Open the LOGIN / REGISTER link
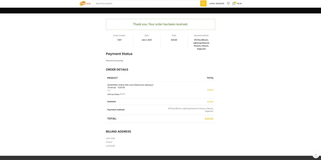This screenshot has height=160, width=321. tap(216, 3)
